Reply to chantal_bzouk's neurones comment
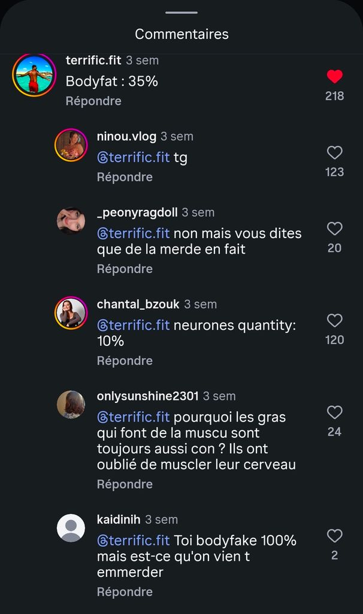The width and height of the screenshot is (363, 614). 125,360
